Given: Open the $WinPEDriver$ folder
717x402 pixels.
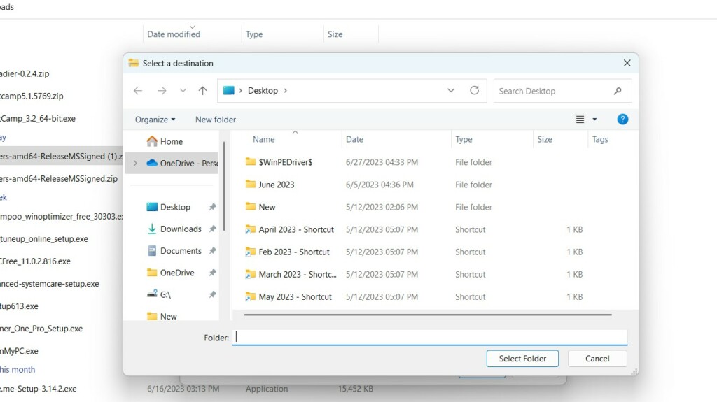Looking at the screenshot, I should click(x=285, y=162).
